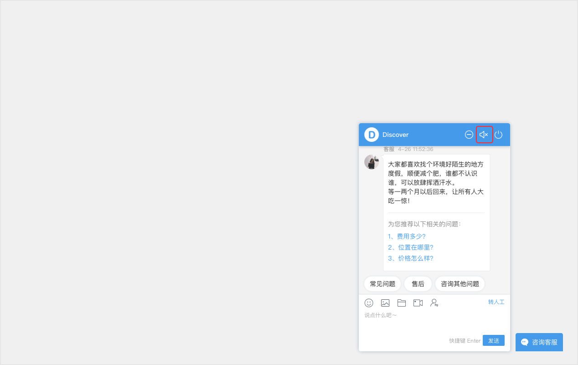
Task: Select the 常见问题 quick reply
Action: pos(382,284)
